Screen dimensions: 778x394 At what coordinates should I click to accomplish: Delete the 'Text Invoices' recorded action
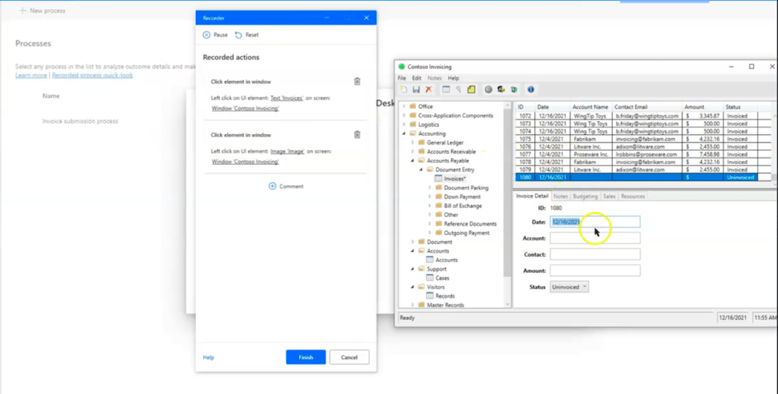pos(357,82)
